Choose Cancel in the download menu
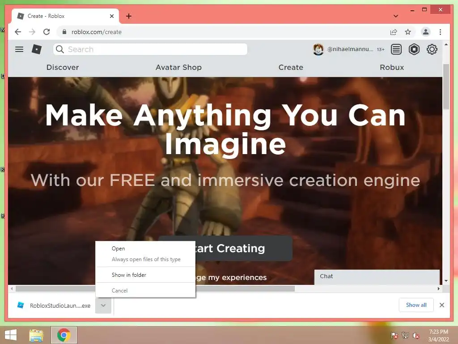 (119, 290)
